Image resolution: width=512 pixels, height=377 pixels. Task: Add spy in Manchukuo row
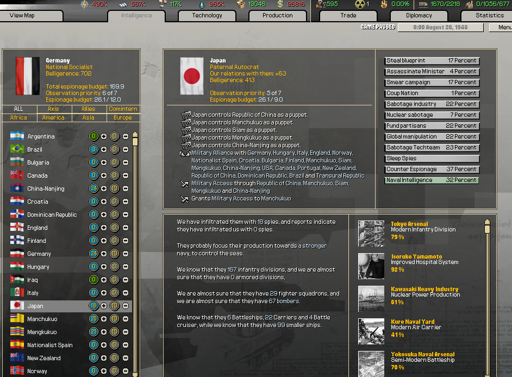pos(104,319)
